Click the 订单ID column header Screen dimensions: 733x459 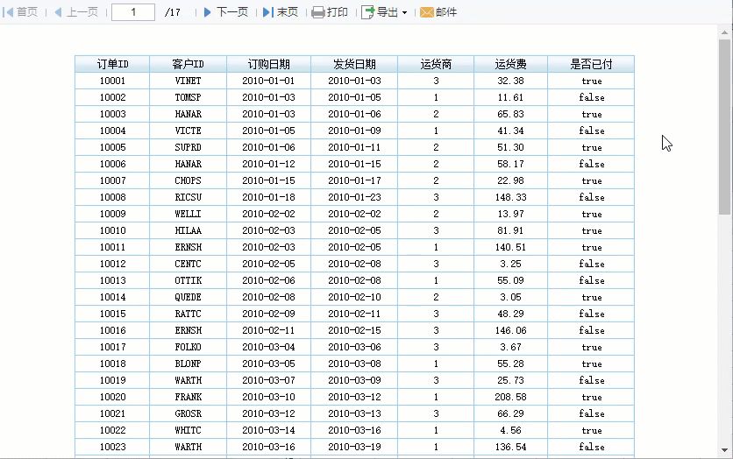point(112,64)
